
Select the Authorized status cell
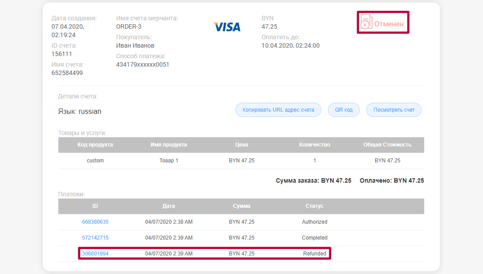tap(314, 222)
